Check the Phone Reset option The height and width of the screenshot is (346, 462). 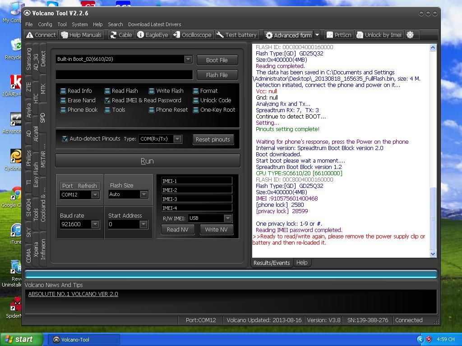152,110
